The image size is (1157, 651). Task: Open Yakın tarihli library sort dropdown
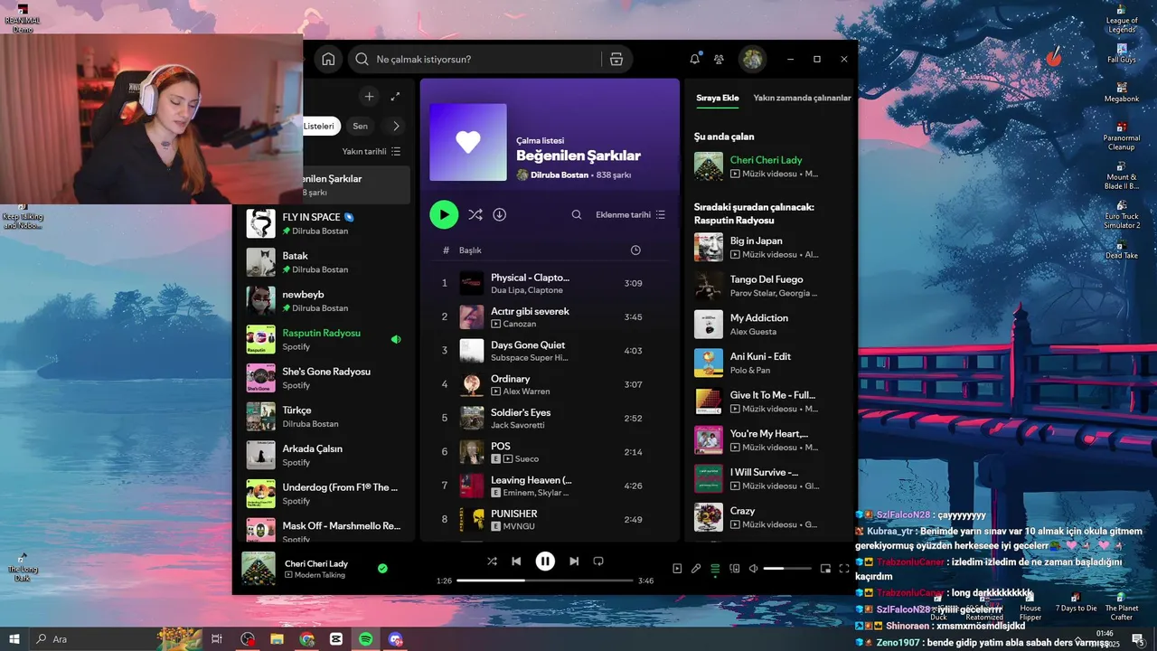(371, 151)
